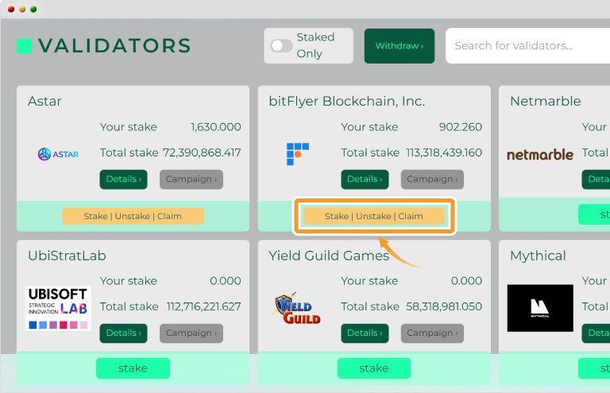The height and width of the screenshot is (393, 610).
Task: Toggle the Staked Only switch
Action: [282, 46]
